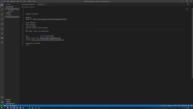193x109 pixels.
Task: Open the Selection menu
Action: pyautogui.click(x=13, y=1)
